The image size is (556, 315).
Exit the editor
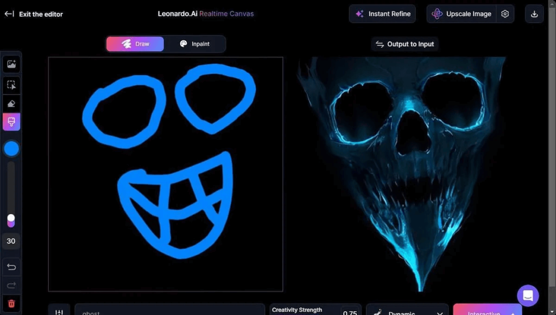point(34,14)
